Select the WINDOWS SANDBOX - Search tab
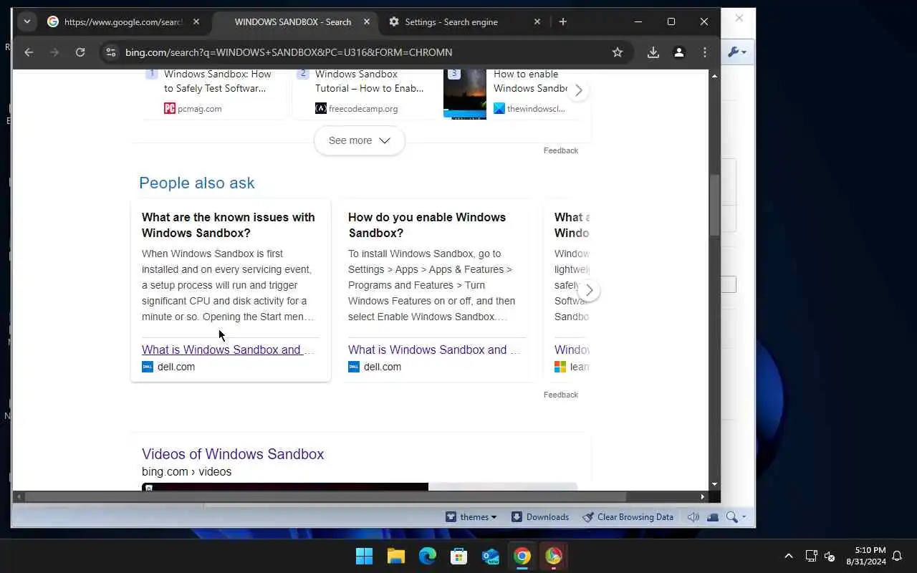This screenshot has width=917, height=573. [x=293, y=21]
